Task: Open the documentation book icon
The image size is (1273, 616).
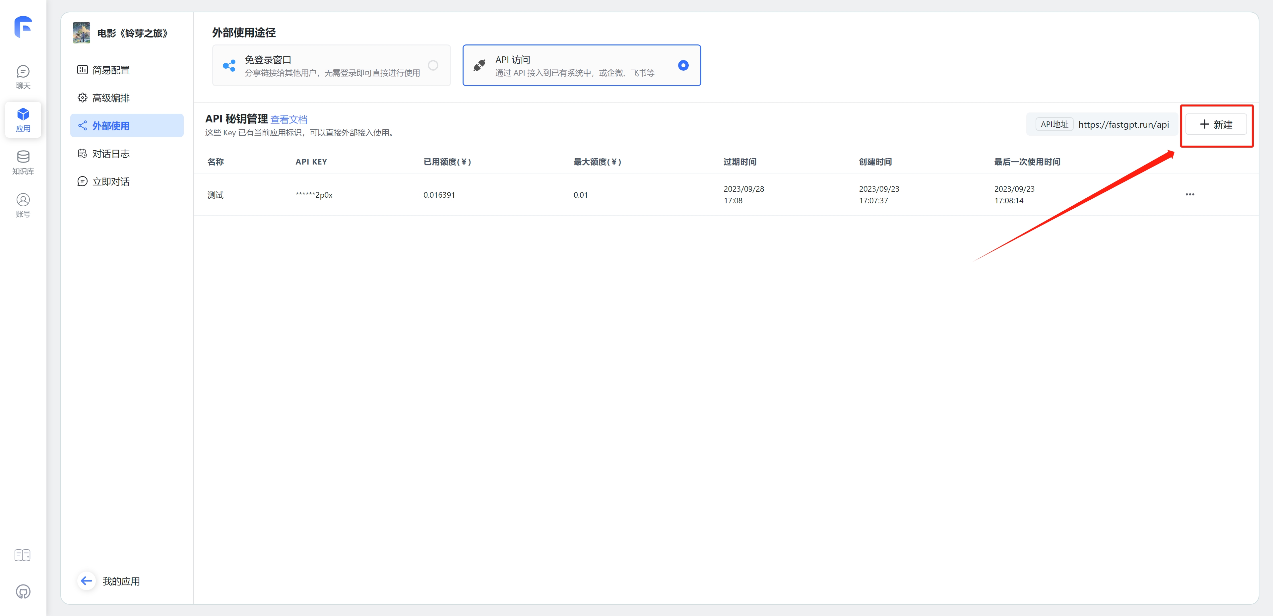Action: (x=23, y=555)
